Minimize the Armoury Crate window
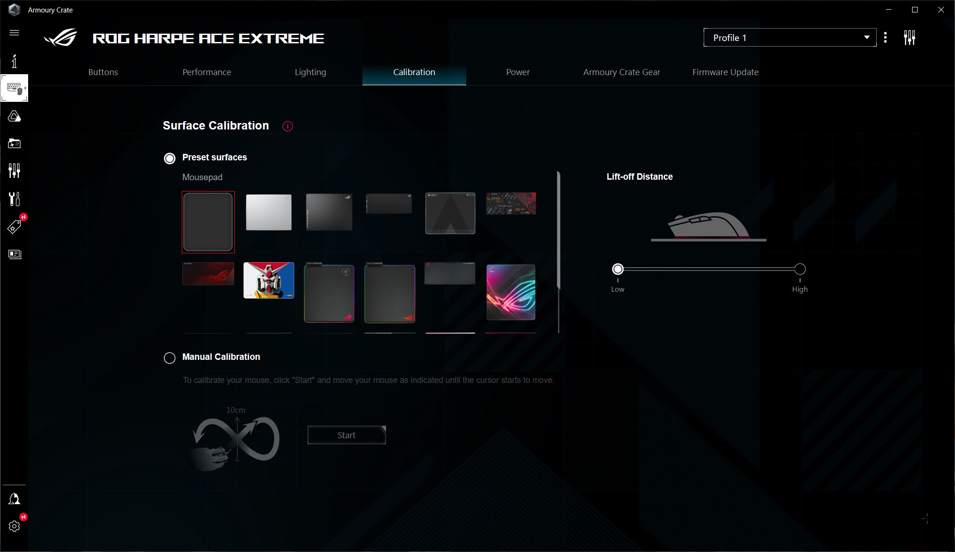Screen dimensions: 955x552 coord(889,10)
